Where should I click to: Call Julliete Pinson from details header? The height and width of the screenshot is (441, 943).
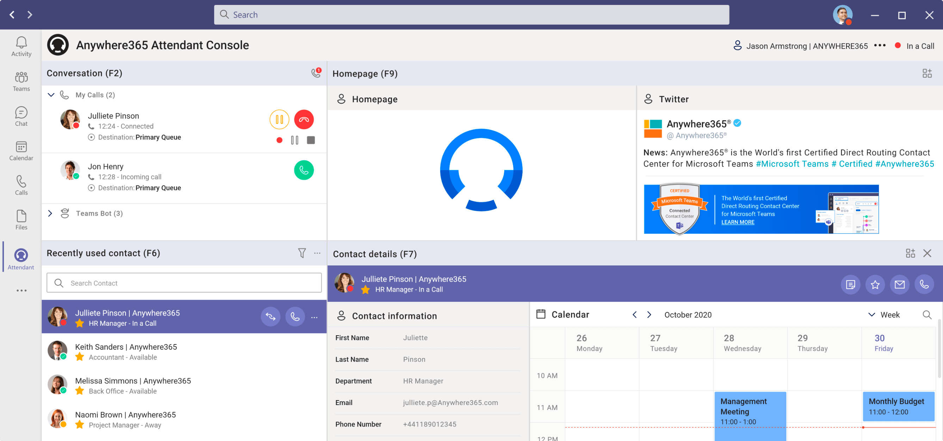(924, 284)
